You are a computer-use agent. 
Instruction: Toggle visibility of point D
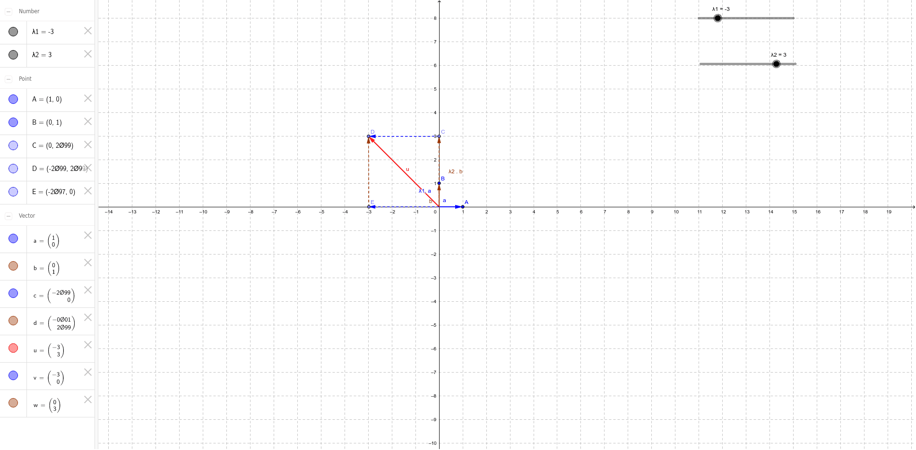click(x=13, y=169)
